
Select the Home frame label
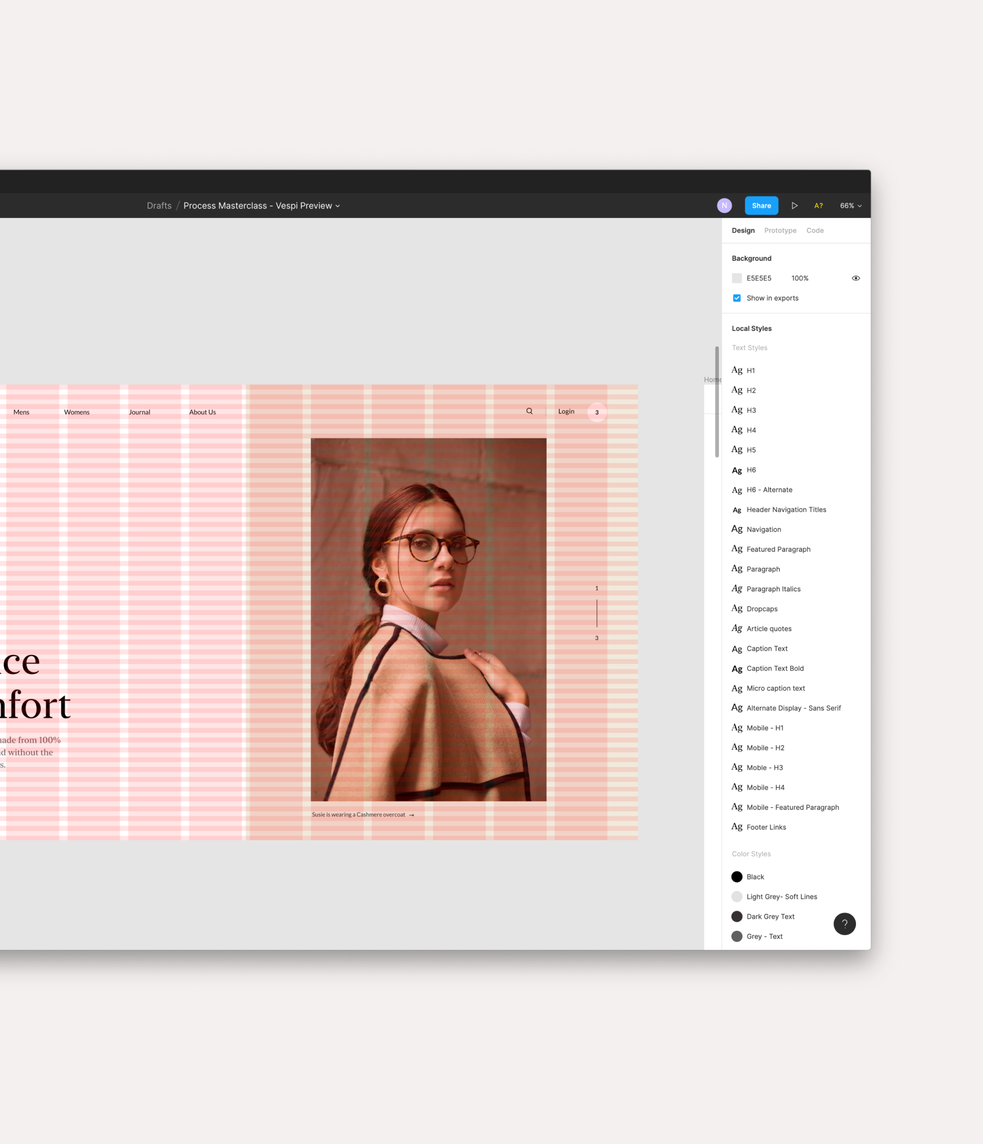pos(713,379)
